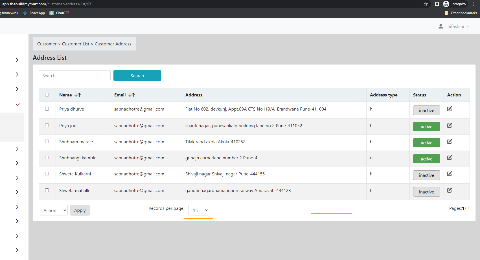Toggle the select-all checkbox in header
The width and height of the screenshot is (480, 260).
click(47, 95)
